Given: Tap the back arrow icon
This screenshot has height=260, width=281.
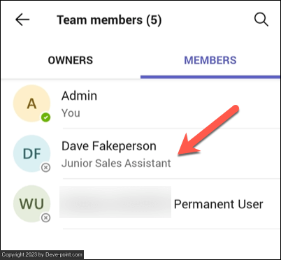Looking at the screenshot, I should (22, 20).
